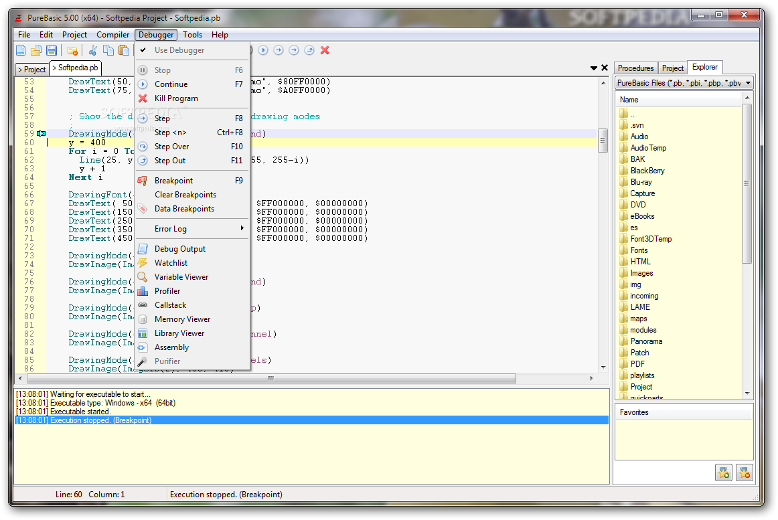This screenshot has height=520, width=778.
Task: Choose Kill Program menu entry
Action: [x=193, y=98]
